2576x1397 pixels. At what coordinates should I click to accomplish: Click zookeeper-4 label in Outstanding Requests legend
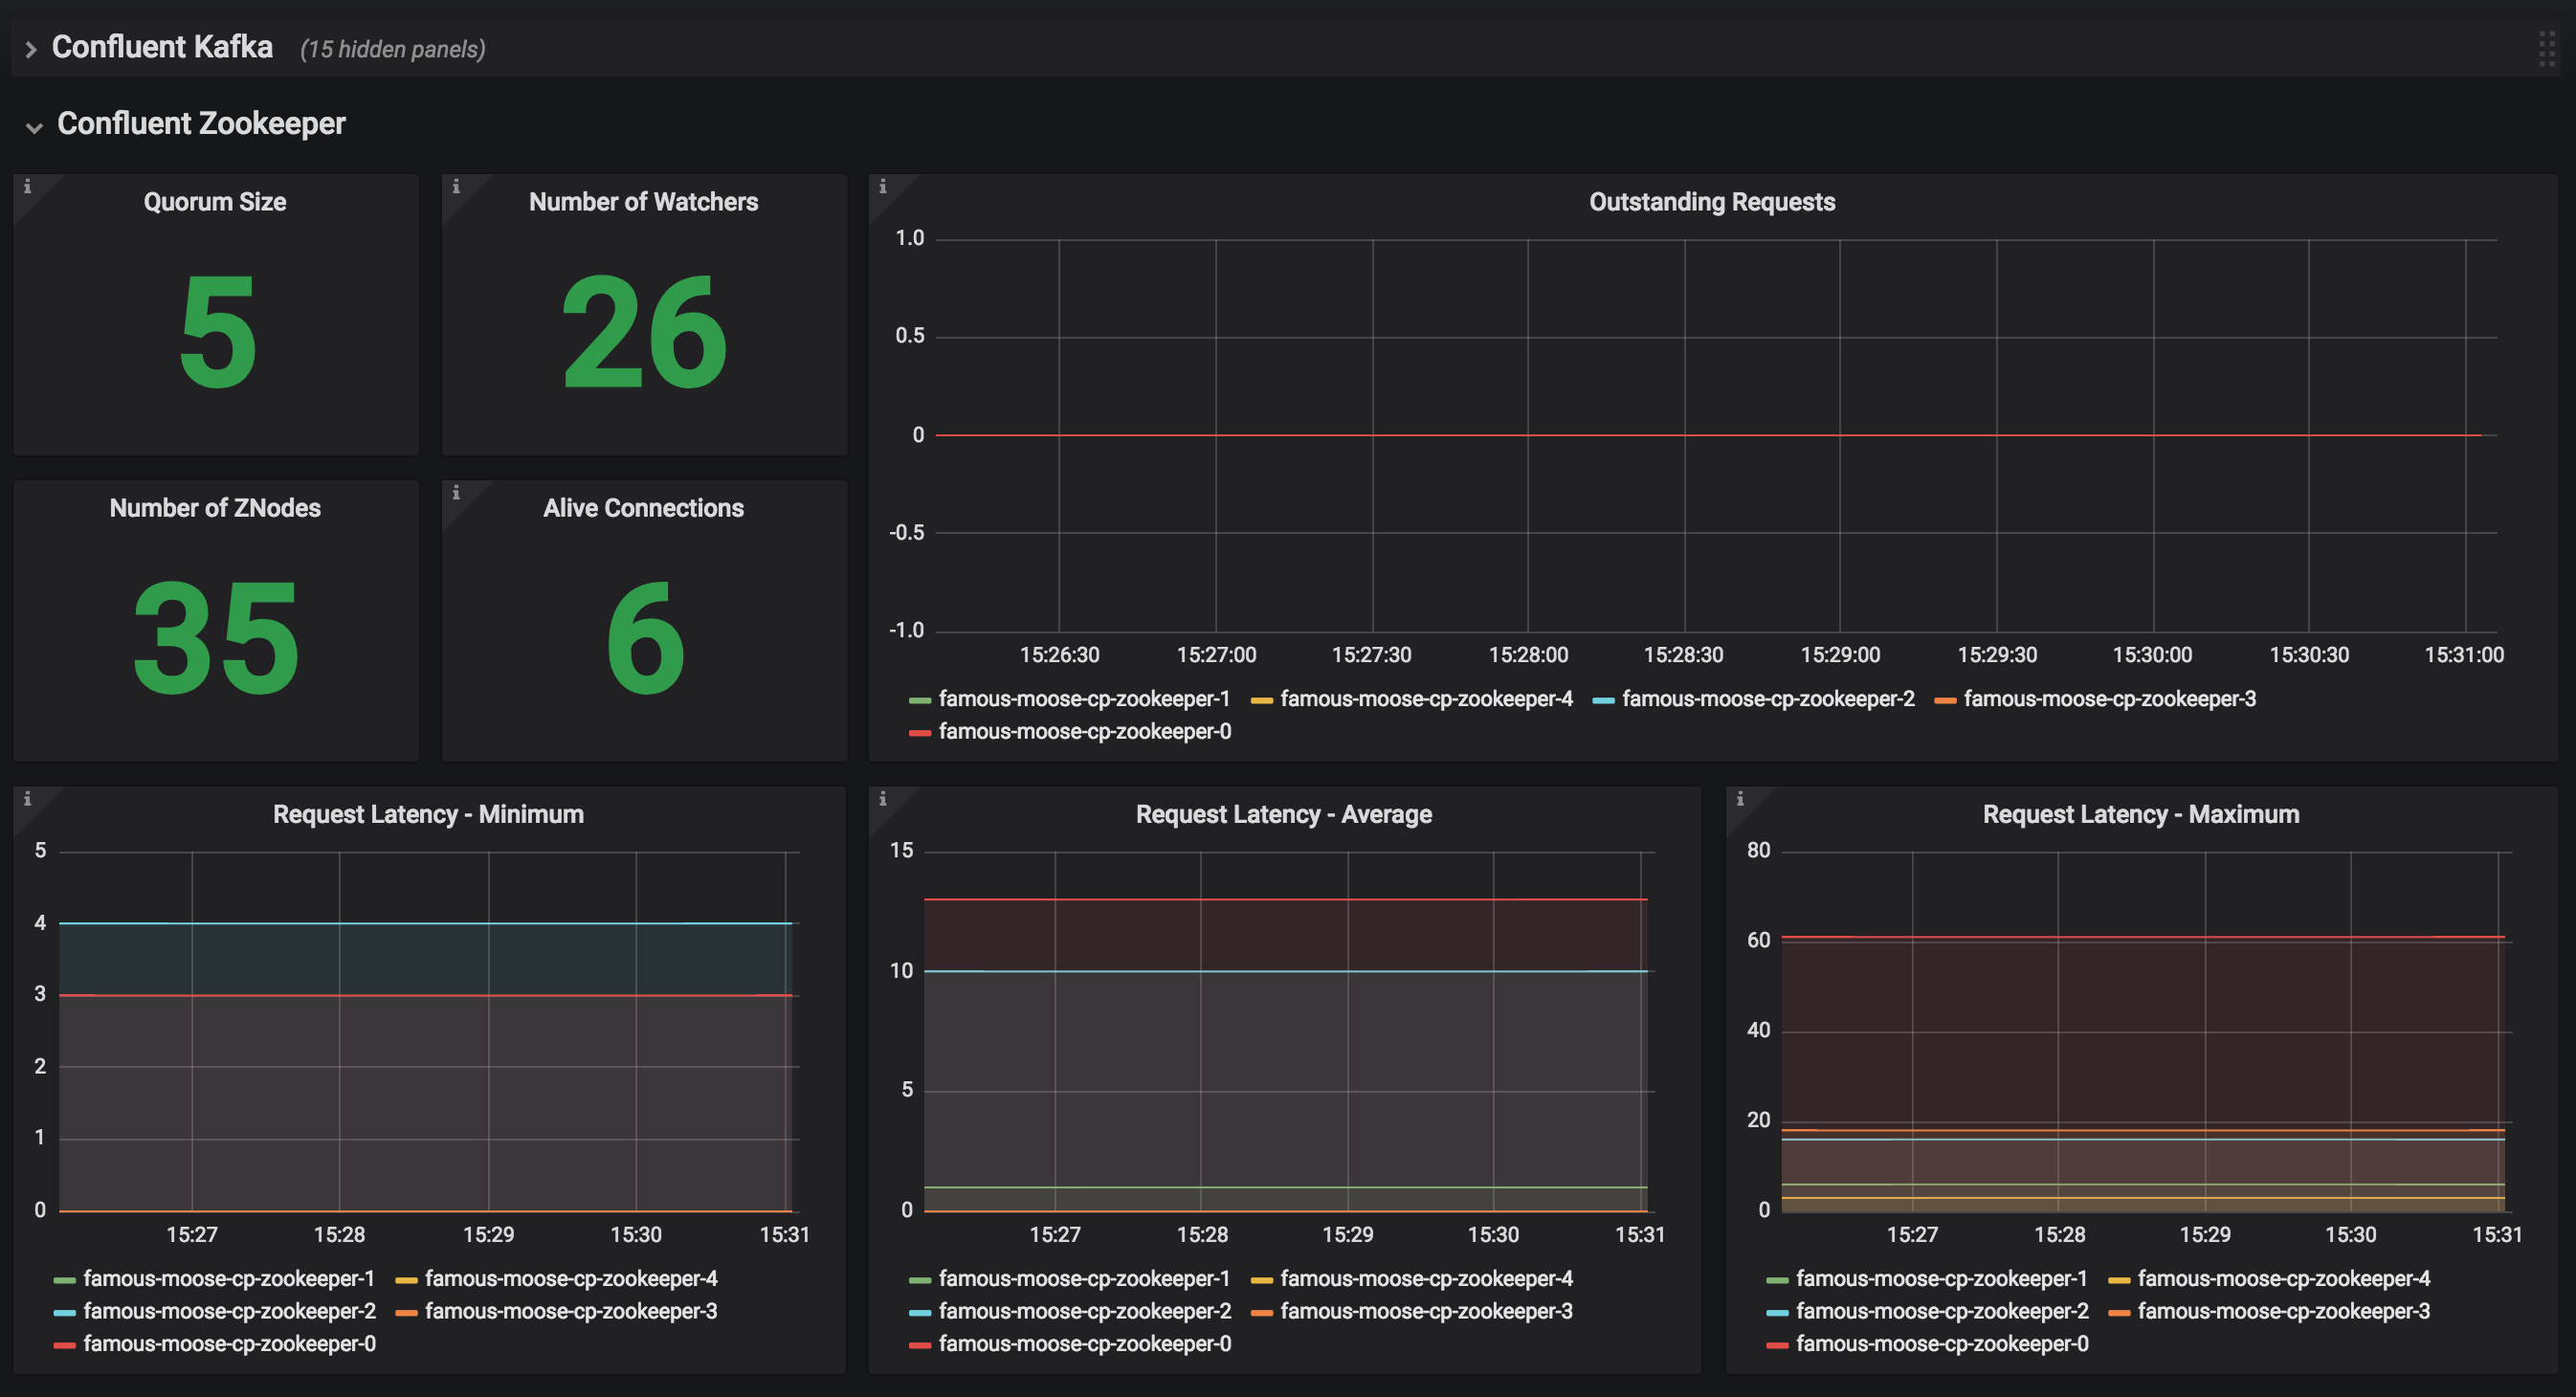pos(1426,699)
